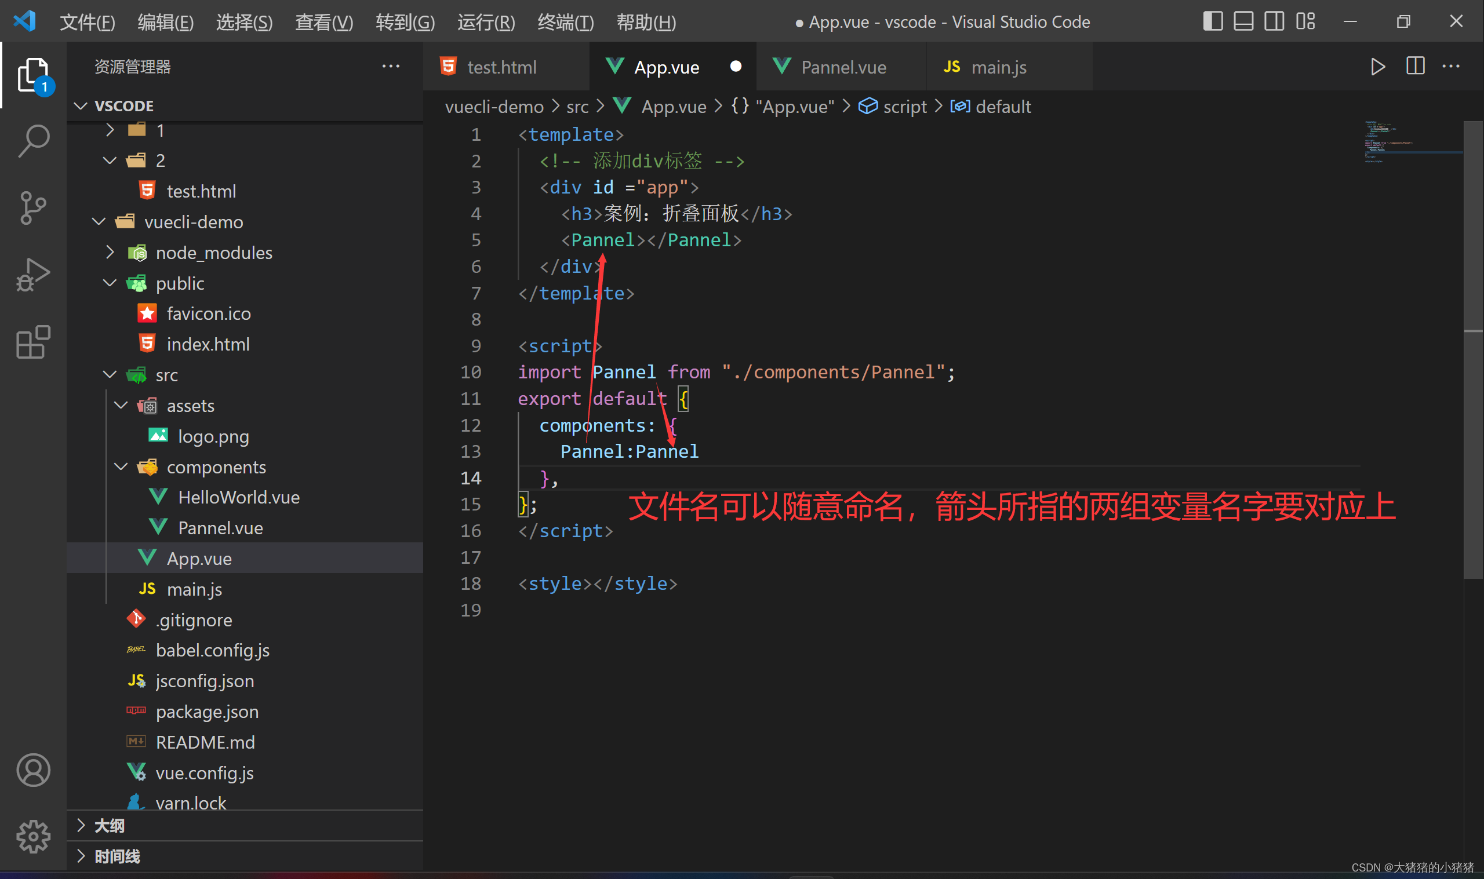This screenshot has height=879, width=1484.
Task: Open editor More Actions ellipsis
Action: pyautogui.click(x=1451, y=66)
